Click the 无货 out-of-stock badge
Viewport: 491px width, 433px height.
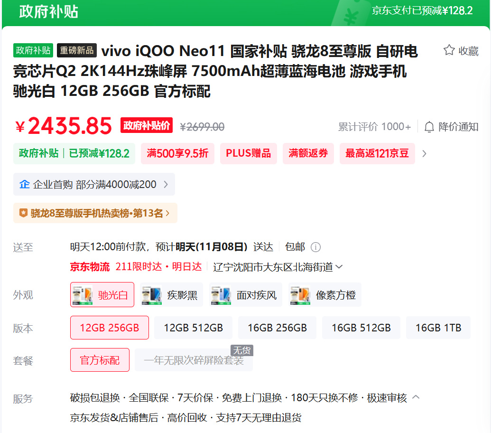pos(242,350)
